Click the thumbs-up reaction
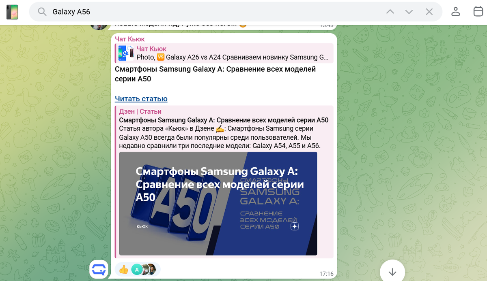Image resolution: width=487 pixels, height=281 pixels. coord(123,269)
